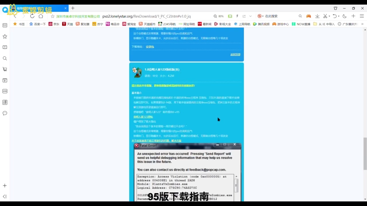367x206 pixels.
Task: Open the downloads manager icon
Action: 317,16
